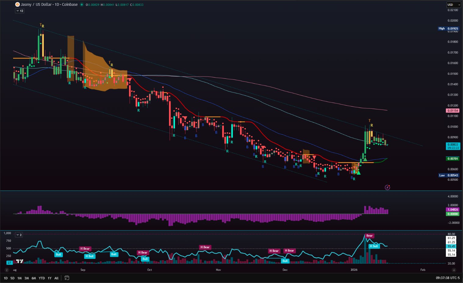Open the Jasmy / US Dollar symbol title

click(49, 5)
